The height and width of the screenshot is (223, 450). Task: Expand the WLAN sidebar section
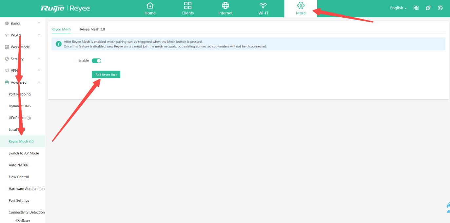point(23,35)
